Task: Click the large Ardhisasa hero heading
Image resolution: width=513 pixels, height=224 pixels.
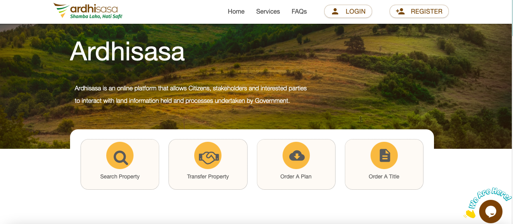Action: 127,51
